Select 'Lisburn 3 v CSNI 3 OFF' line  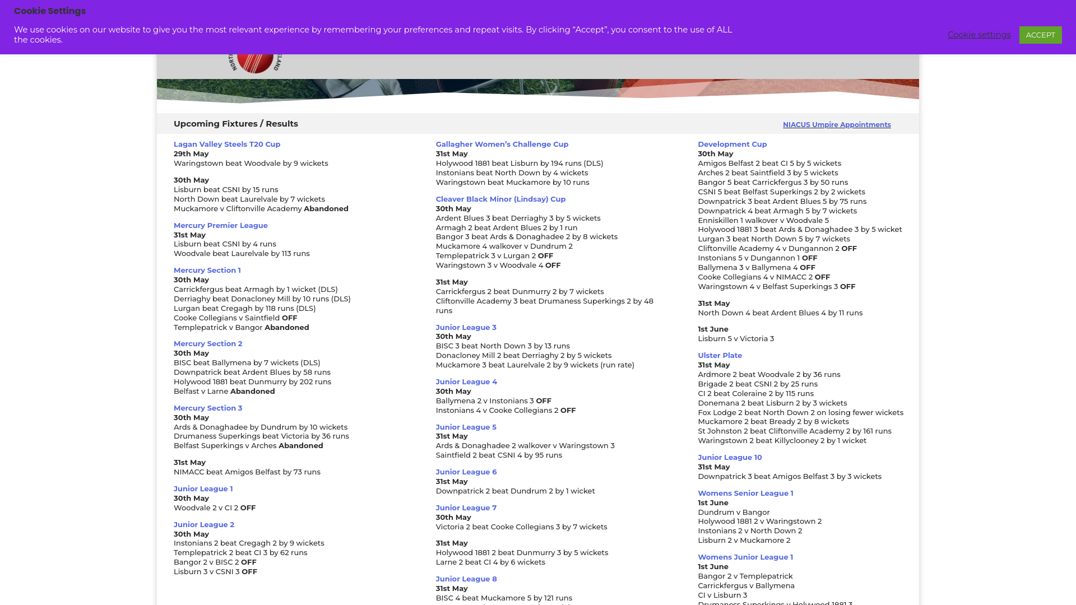tap(215, 572)
